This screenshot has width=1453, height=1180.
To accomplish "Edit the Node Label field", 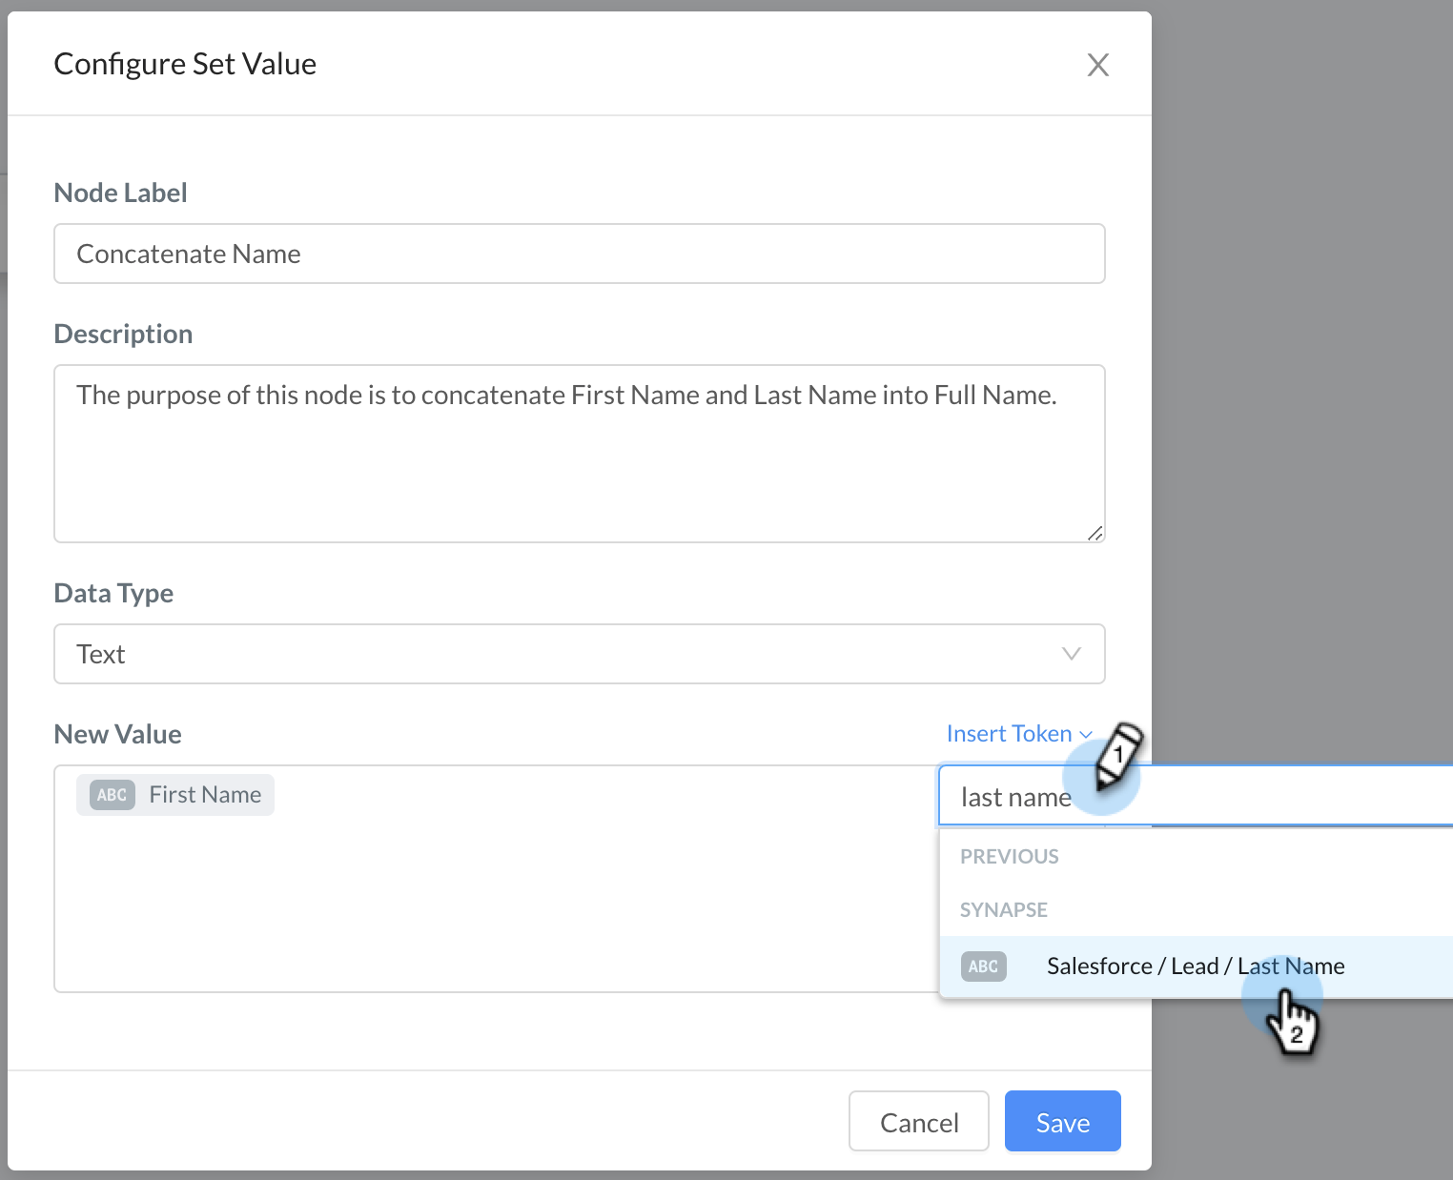I will (x=580, y=254).
